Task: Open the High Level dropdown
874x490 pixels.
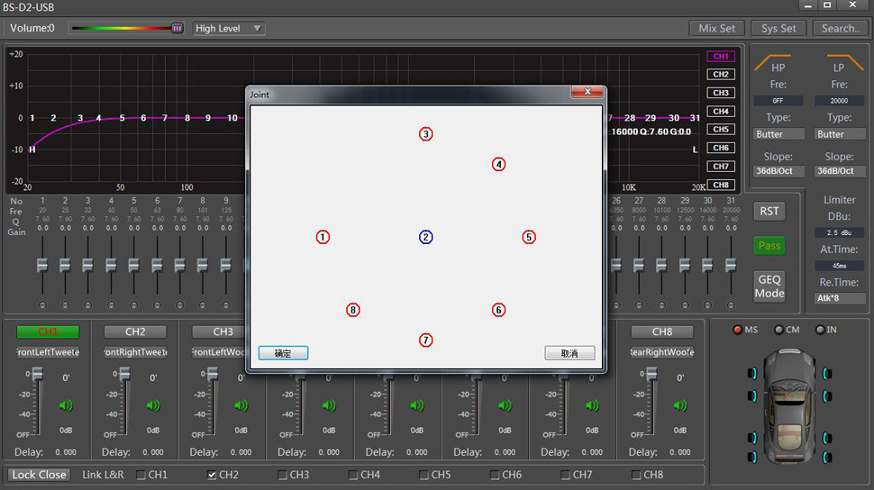Action: [x=229, y=29]
